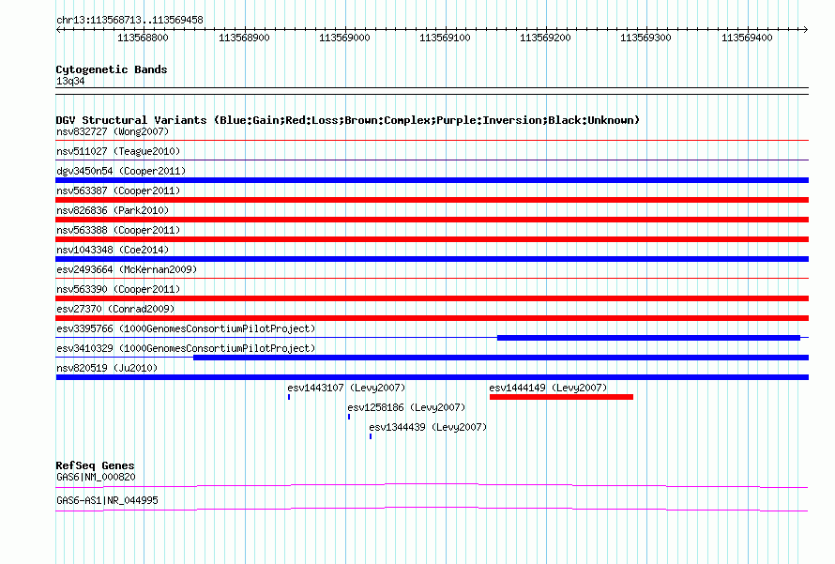Open variant esv27370 (Conrad2009) label

115,309
